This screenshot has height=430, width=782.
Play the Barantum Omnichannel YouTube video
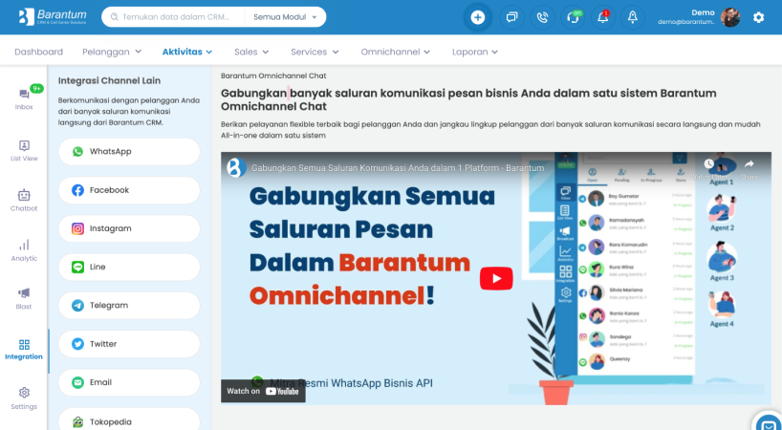(x=495, y=278)
